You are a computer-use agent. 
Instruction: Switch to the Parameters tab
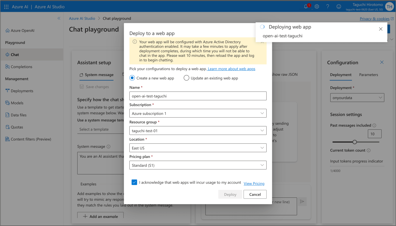tap(368, 75)
